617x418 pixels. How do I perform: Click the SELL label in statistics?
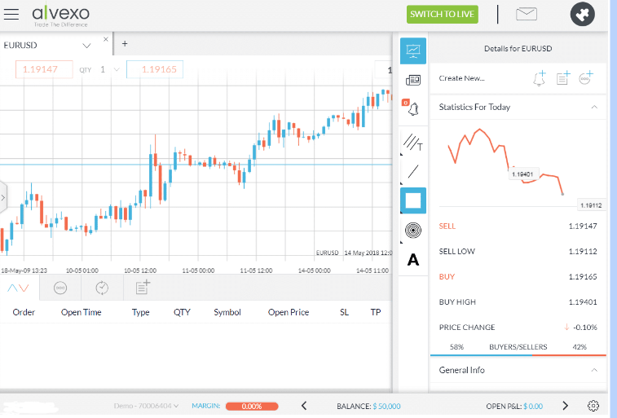tap(447, 226)
